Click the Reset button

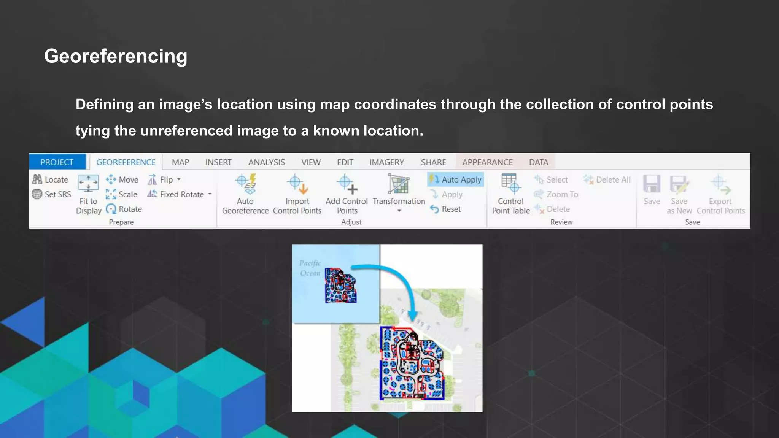click(x=445, y=209)
